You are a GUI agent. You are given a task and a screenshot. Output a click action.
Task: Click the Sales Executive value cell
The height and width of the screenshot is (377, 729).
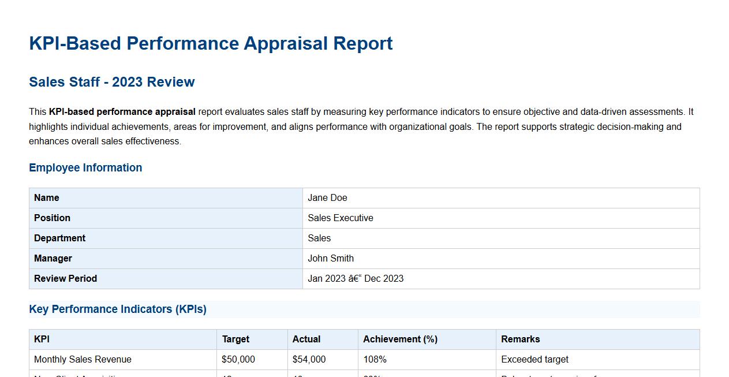click(x=341, y=218)
